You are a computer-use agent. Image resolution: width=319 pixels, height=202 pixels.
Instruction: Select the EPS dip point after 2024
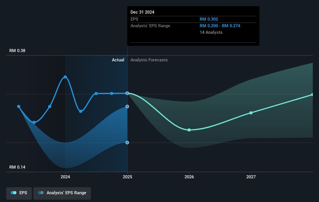[80, 111]
